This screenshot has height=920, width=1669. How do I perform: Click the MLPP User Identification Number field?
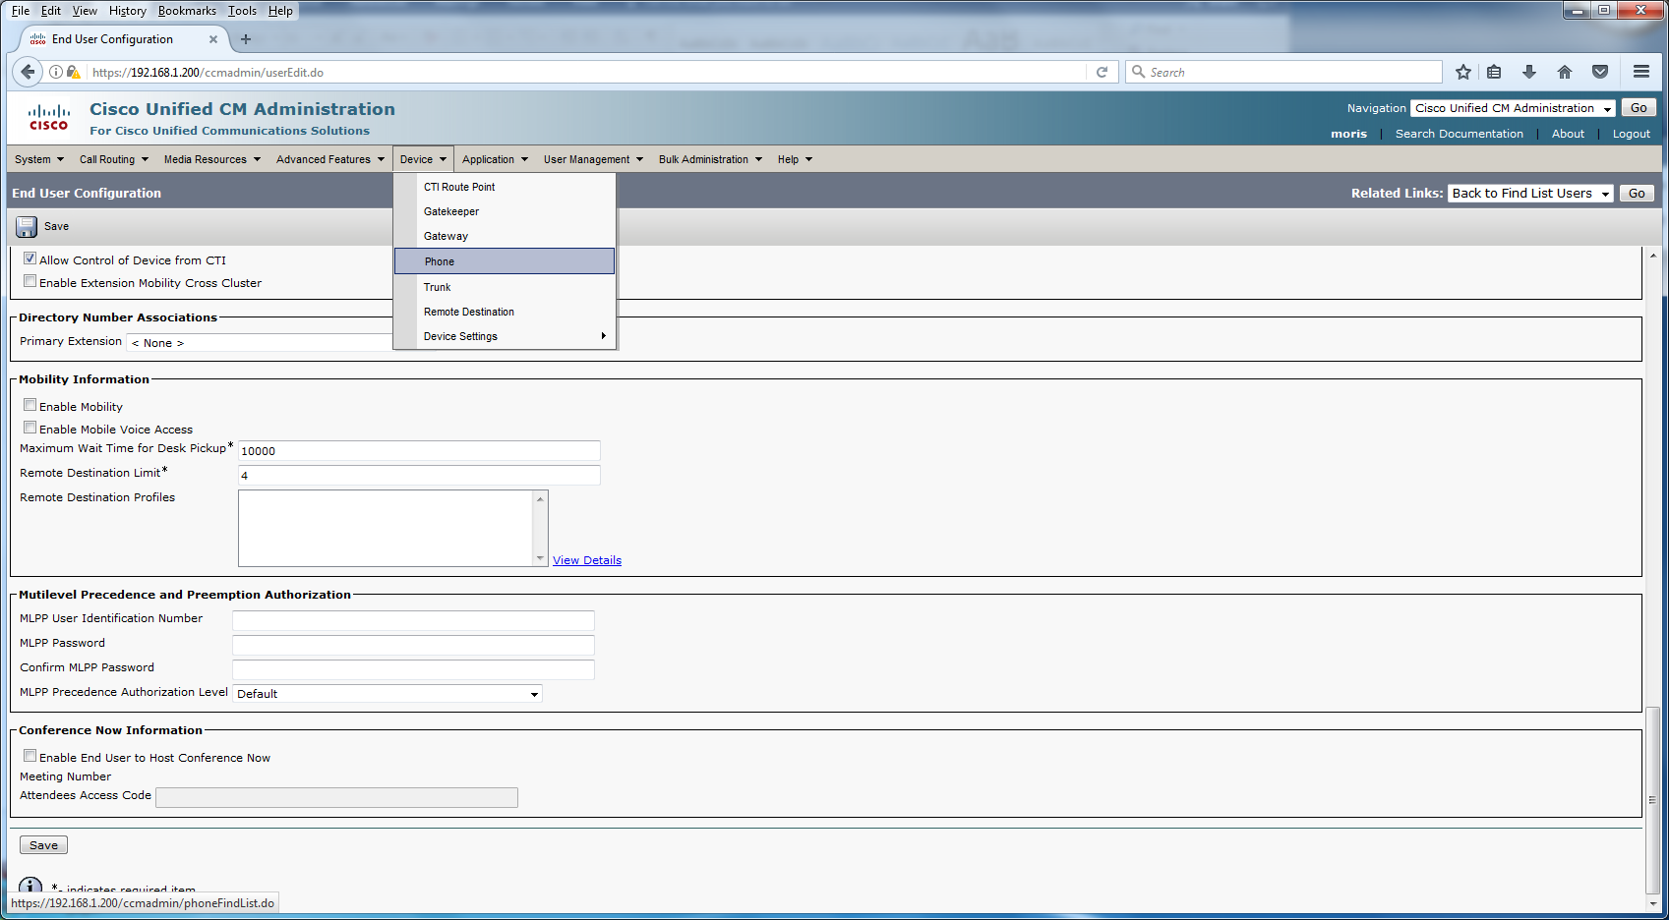pyautogui.click(x=413, y=620)
